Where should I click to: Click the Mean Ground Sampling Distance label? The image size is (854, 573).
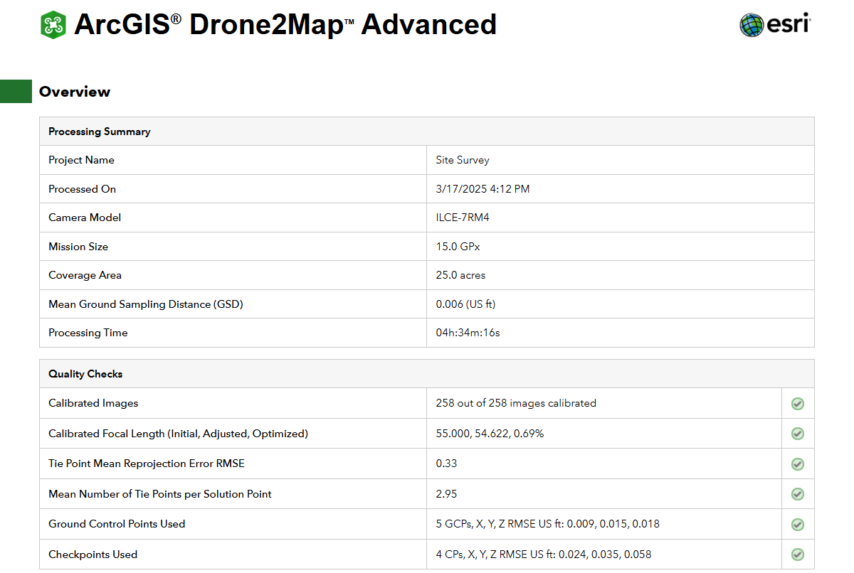tap(146, 304)
